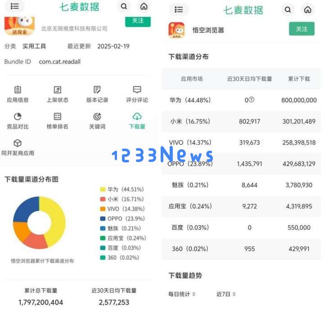
Task: Tap the search icon in left screen header
Action: point(124,6)
